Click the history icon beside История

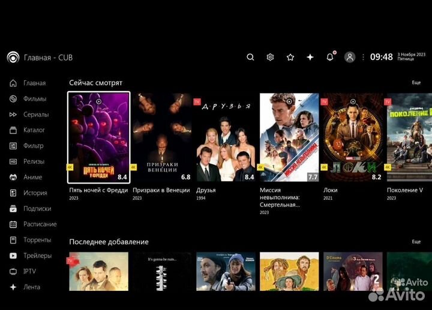click(13, 193)
